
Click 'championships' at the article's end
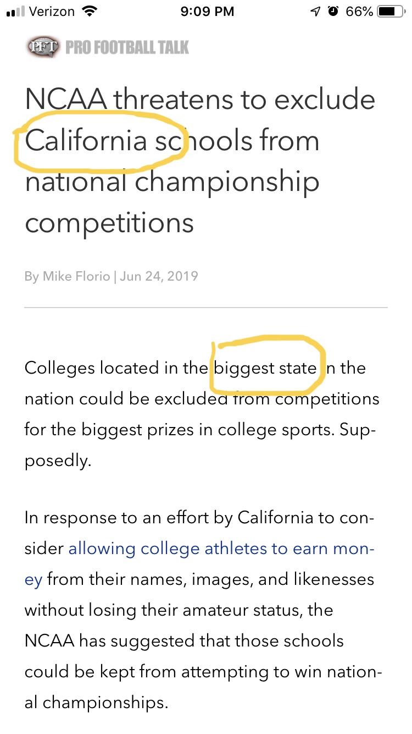pyautogui.click(x=104, y=703)
